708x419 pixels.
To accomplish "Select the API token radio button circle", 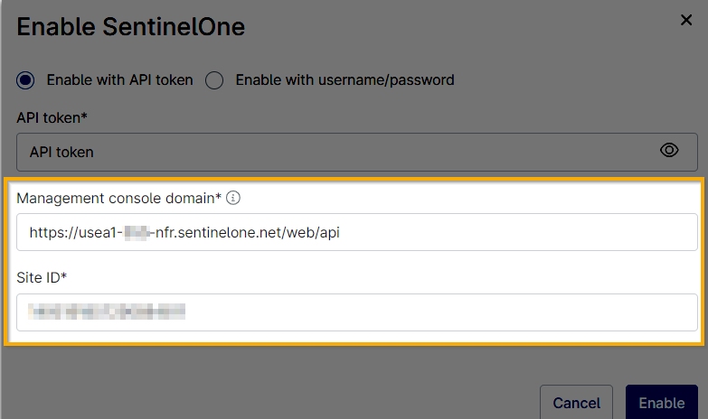I will (x=26, y=79).
